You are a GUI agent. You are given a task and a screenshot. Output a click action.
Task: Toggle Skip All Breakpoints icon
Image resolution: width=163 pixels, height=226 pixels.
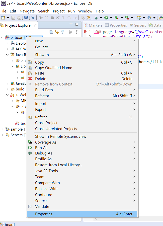pos(33,18)
